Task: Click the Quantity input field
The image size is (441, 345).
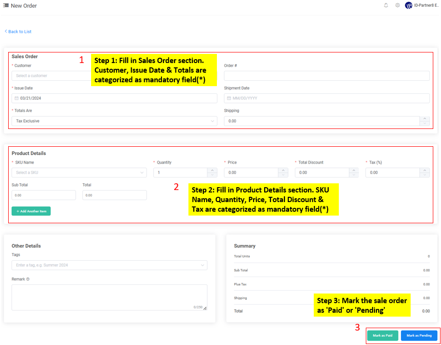Action: (x=180, y=173)
